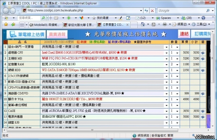Click the image icon in CASE row
Image resolution: width=217 pixels, height=140 pixels.
(203, 111)
